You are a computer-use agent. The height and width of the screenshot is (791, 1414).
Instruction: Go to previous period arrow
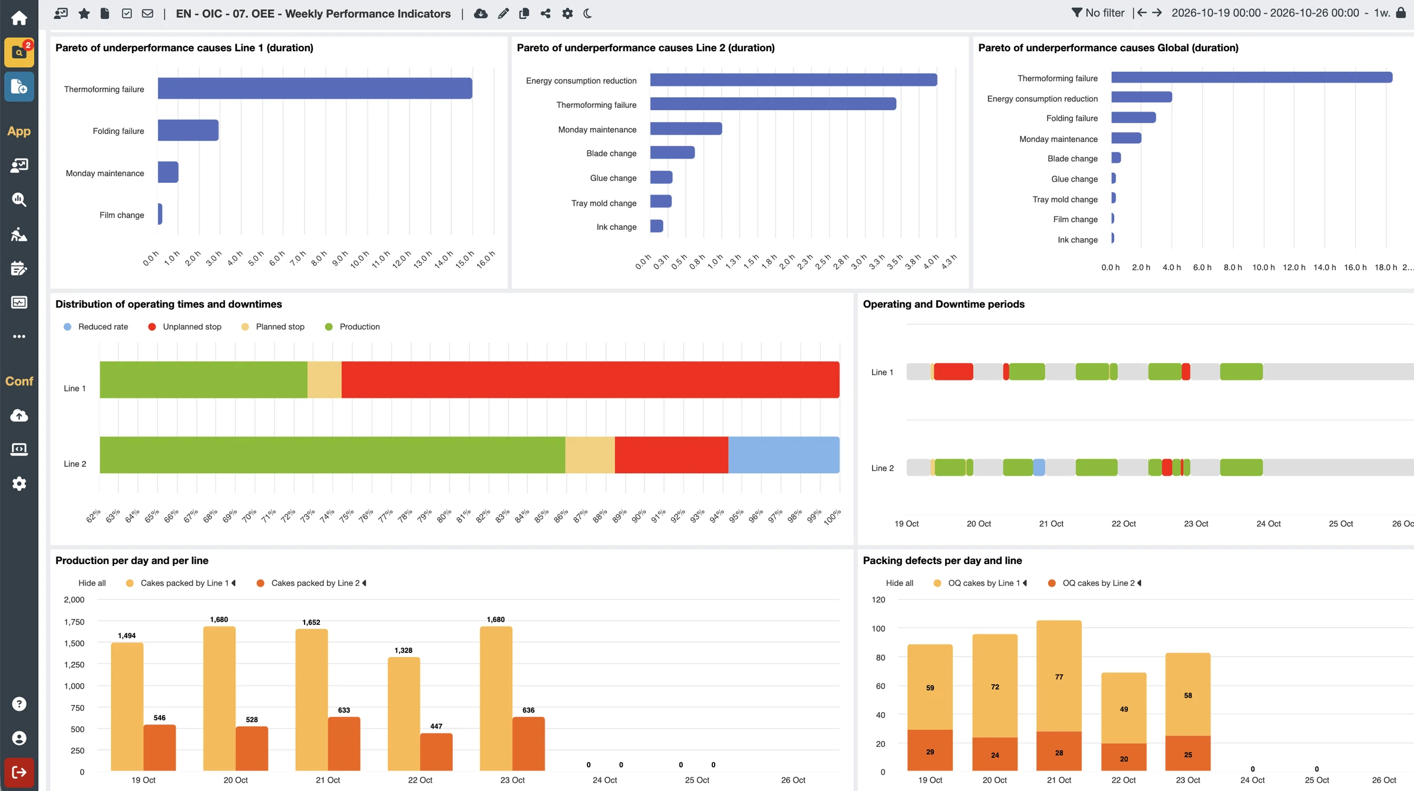point(1142,12)
